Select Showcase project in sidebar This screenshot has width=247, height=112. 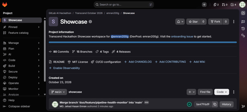click(22, 20)
